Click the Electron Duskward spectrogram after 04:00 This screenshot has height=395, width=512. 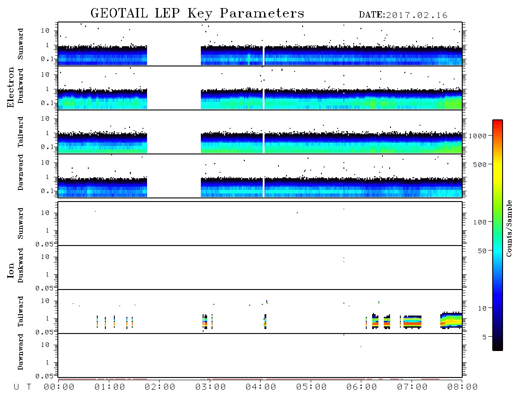[364, 99]
